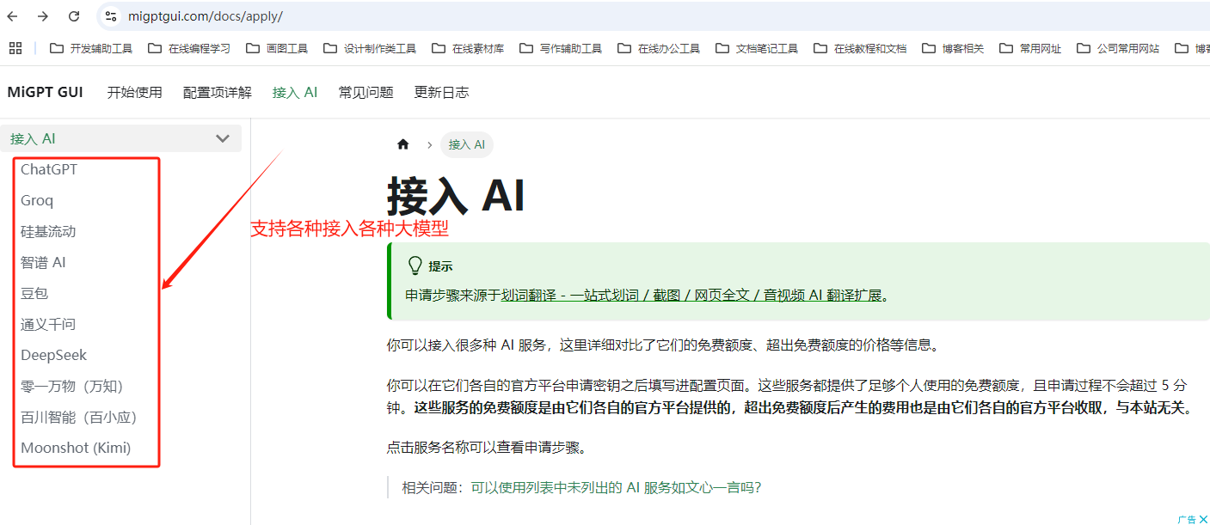Open DeepSeek in the sidebar
The width and height of the screenshot is (1210, 525).
53,355
